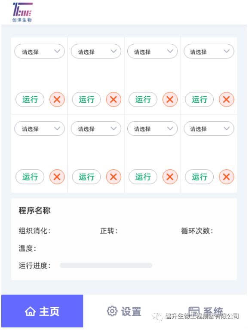Click 运行 button in second top-row slot

(x=86, y=99)
